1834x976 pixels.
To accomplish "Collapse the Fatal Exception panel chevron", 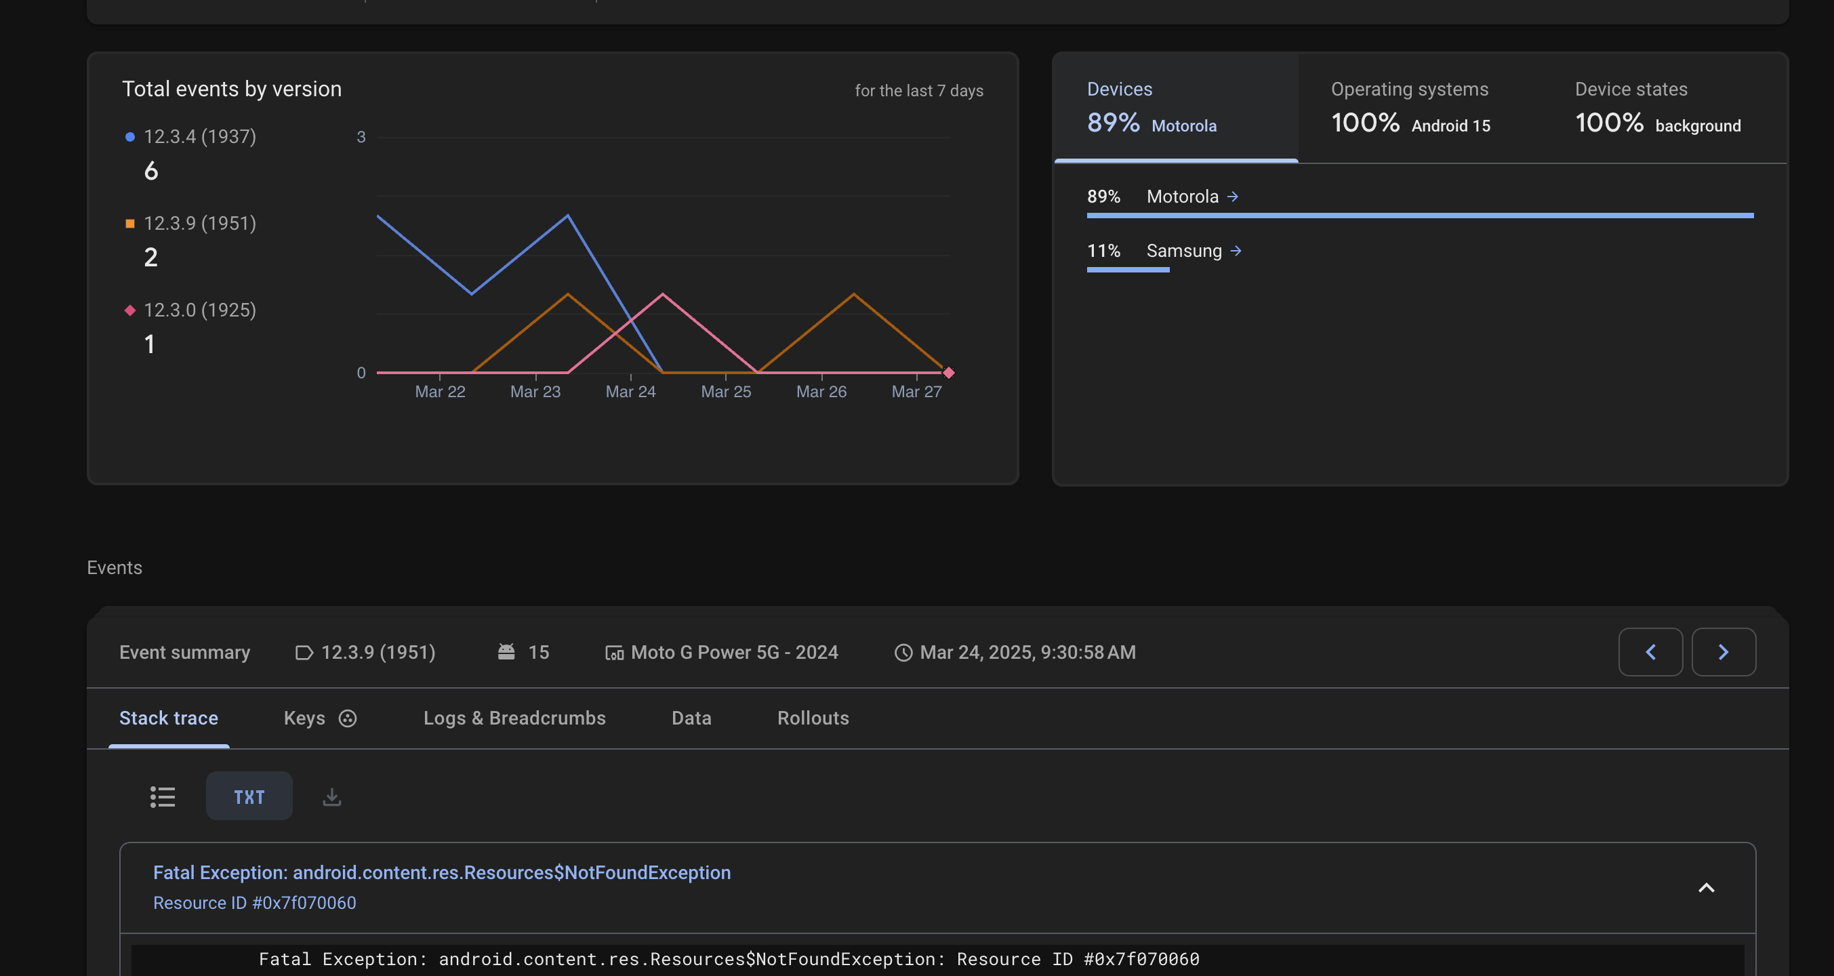I will (1706, 888).
